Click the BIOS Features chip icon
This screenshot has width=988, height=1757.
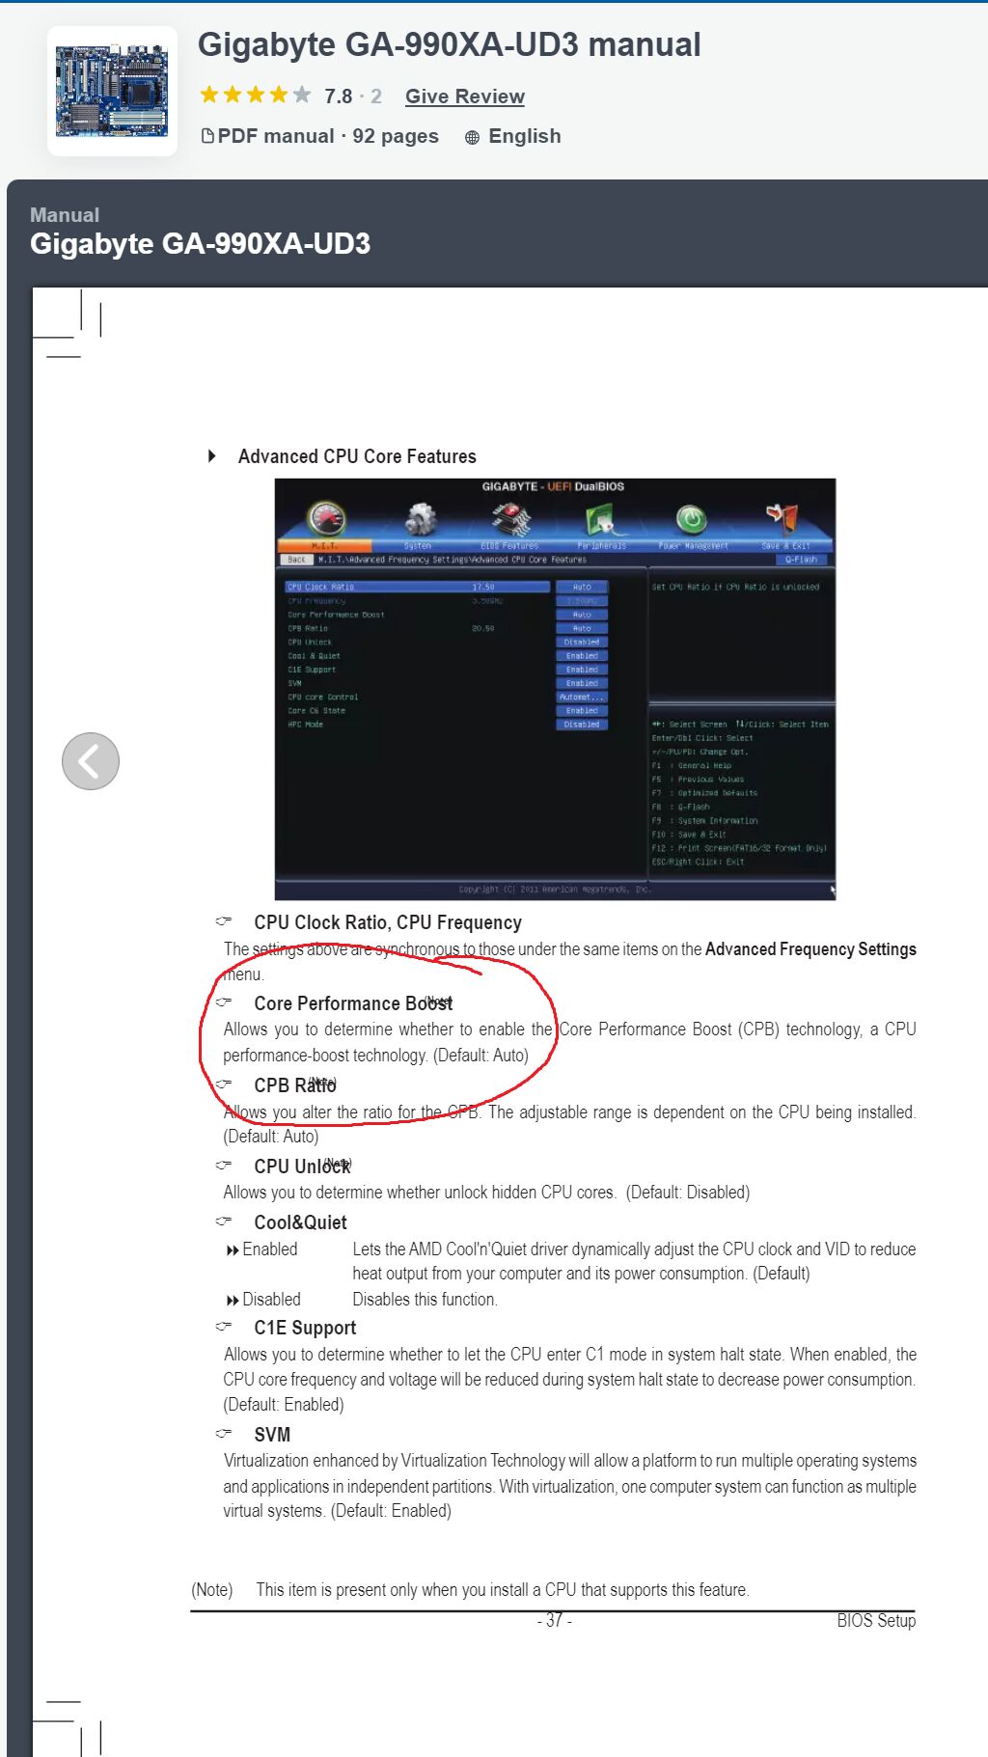pyautogui.click(x=510, y=518)
